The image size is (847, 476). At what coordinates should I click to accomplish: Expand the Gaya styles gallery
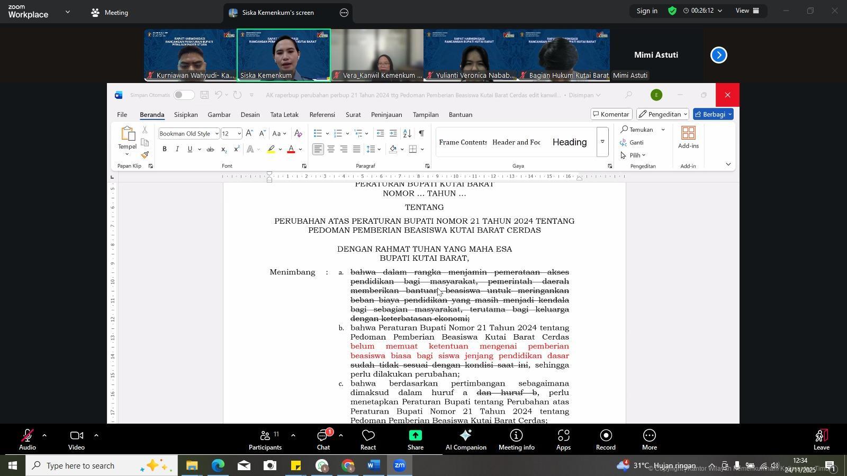pos(602,142)
